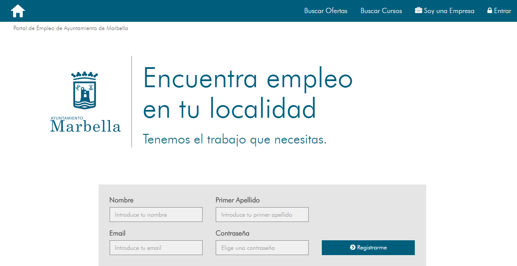This screenshot has height=266, width=517.
Task: Click the heading 'Encuentra empleo en tu localidad'
Action: 248,93
